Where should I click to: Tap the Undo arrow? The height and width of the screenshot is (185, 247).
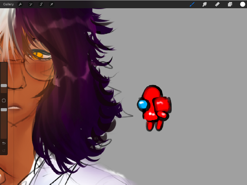point(4,143)
